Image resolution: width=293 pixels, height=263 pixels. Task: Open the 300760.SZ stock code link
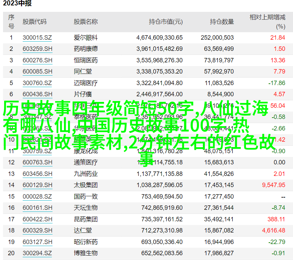point(37,83)
